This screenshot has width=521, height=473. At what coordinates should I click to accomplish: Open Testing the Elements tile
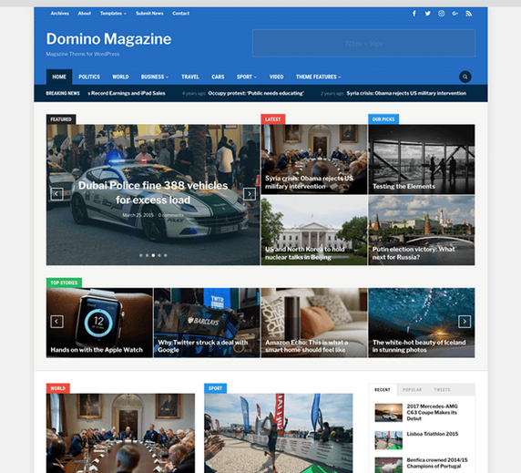(422, 159)
